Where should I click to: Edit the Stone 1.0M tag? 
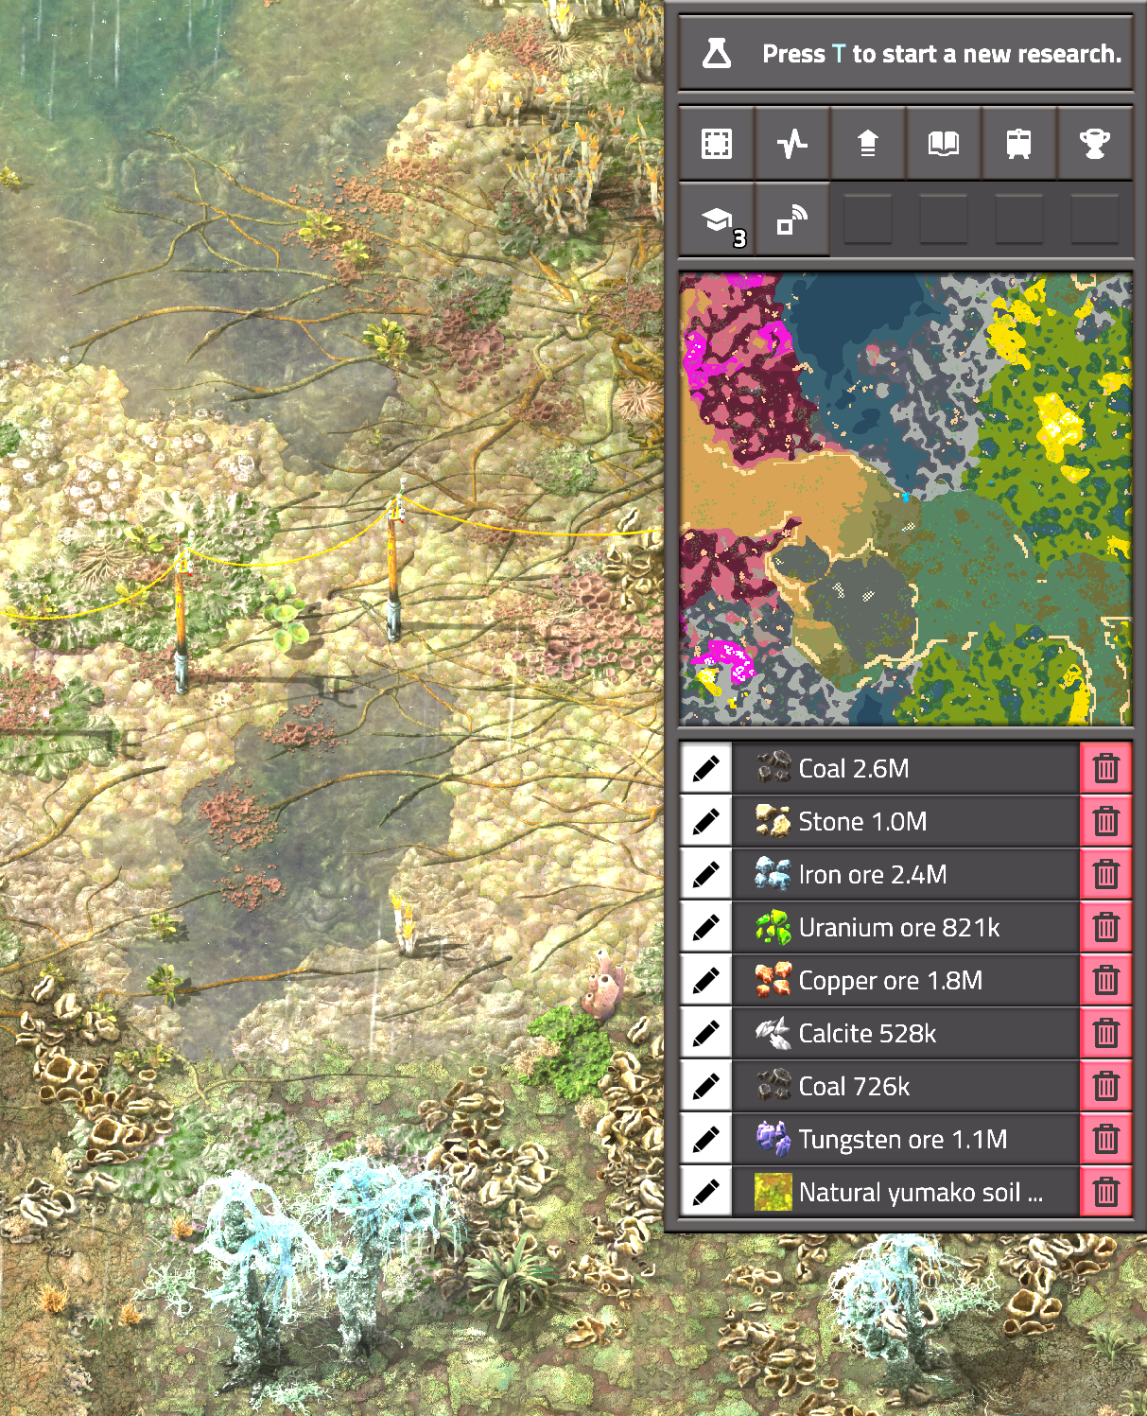coord(705,821)
